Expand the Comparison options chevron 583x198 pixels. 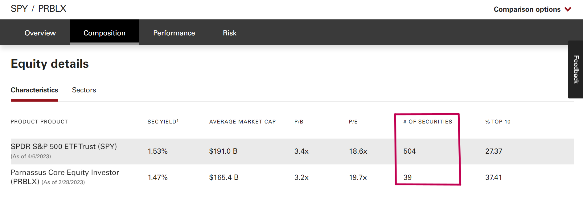click(568, 9)
